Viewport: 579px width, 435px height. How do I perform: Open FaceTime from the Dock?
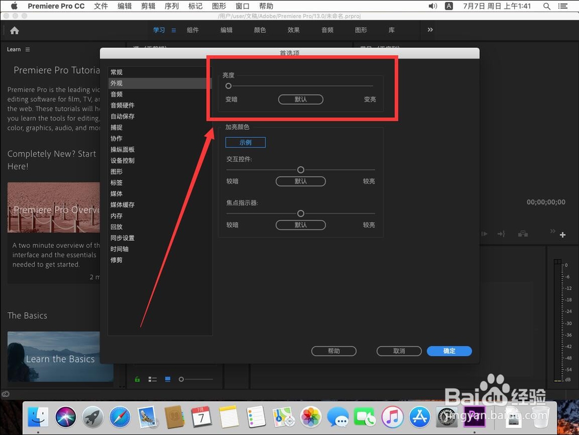click(x=365, y=417)
